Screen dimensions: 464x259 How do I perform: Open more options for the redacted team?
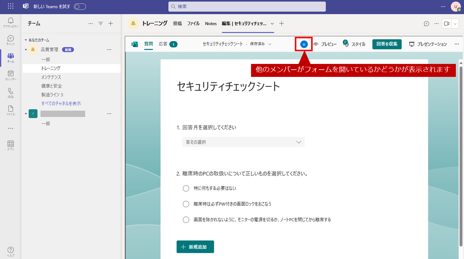(109, 114)
